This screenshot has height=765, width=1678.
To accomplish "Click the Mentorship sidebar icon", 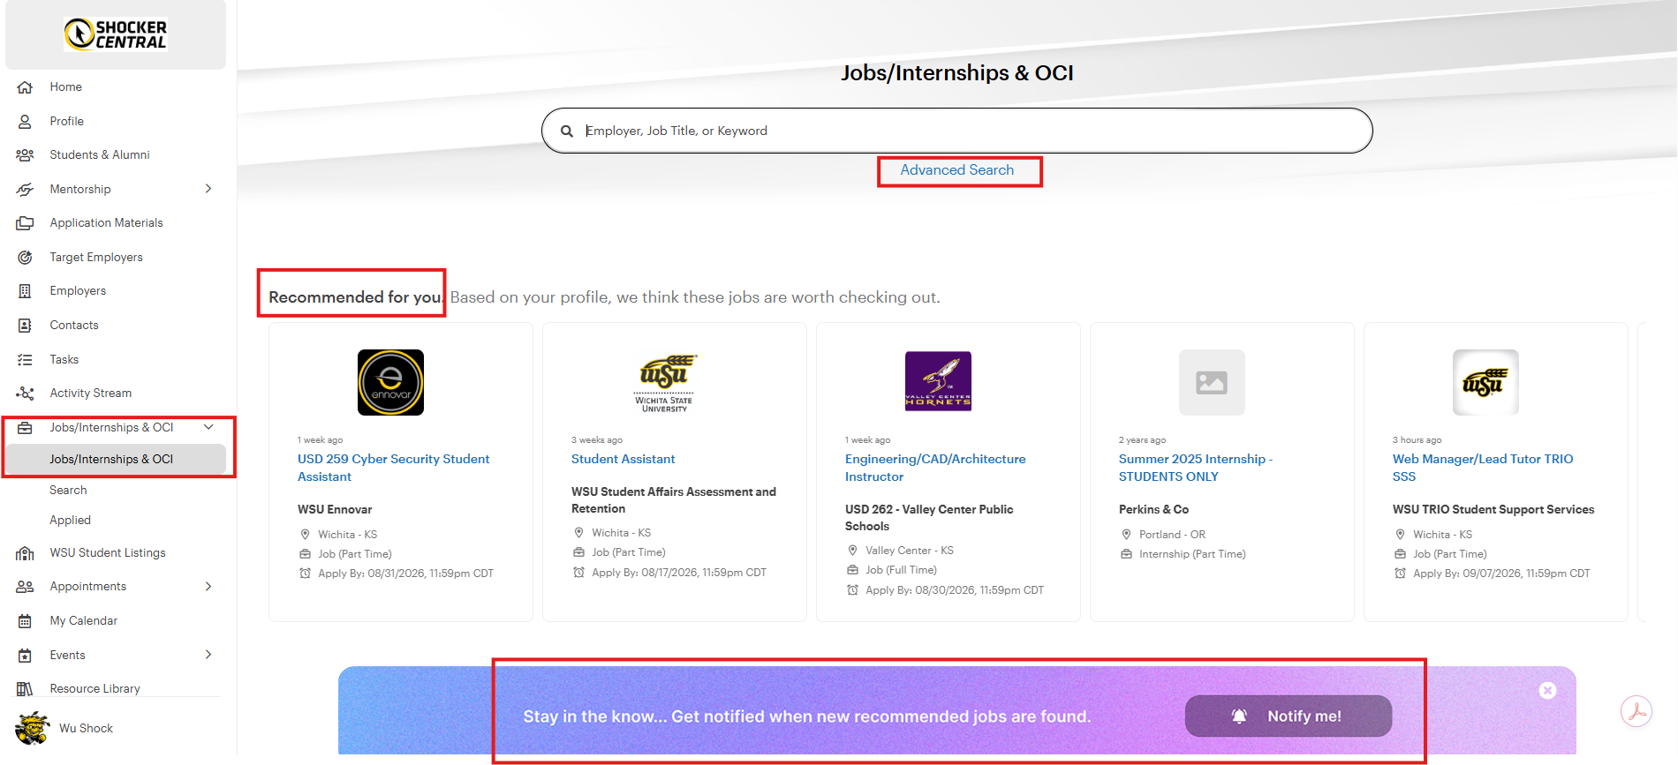I will point(25,190).
